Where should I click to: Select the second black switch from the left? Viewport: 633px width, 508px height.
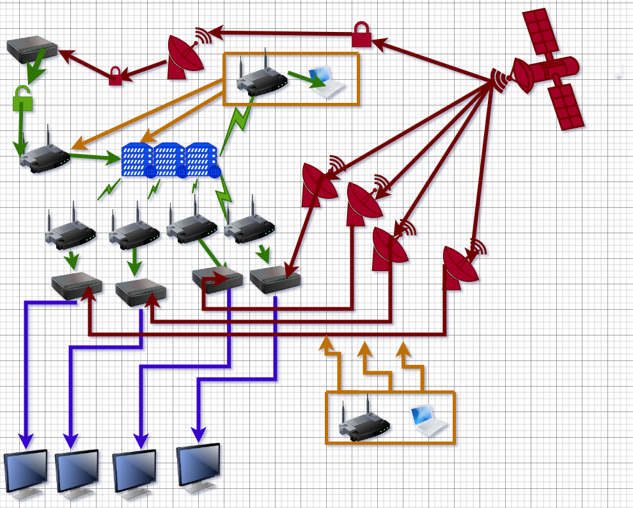click(141, 292)
